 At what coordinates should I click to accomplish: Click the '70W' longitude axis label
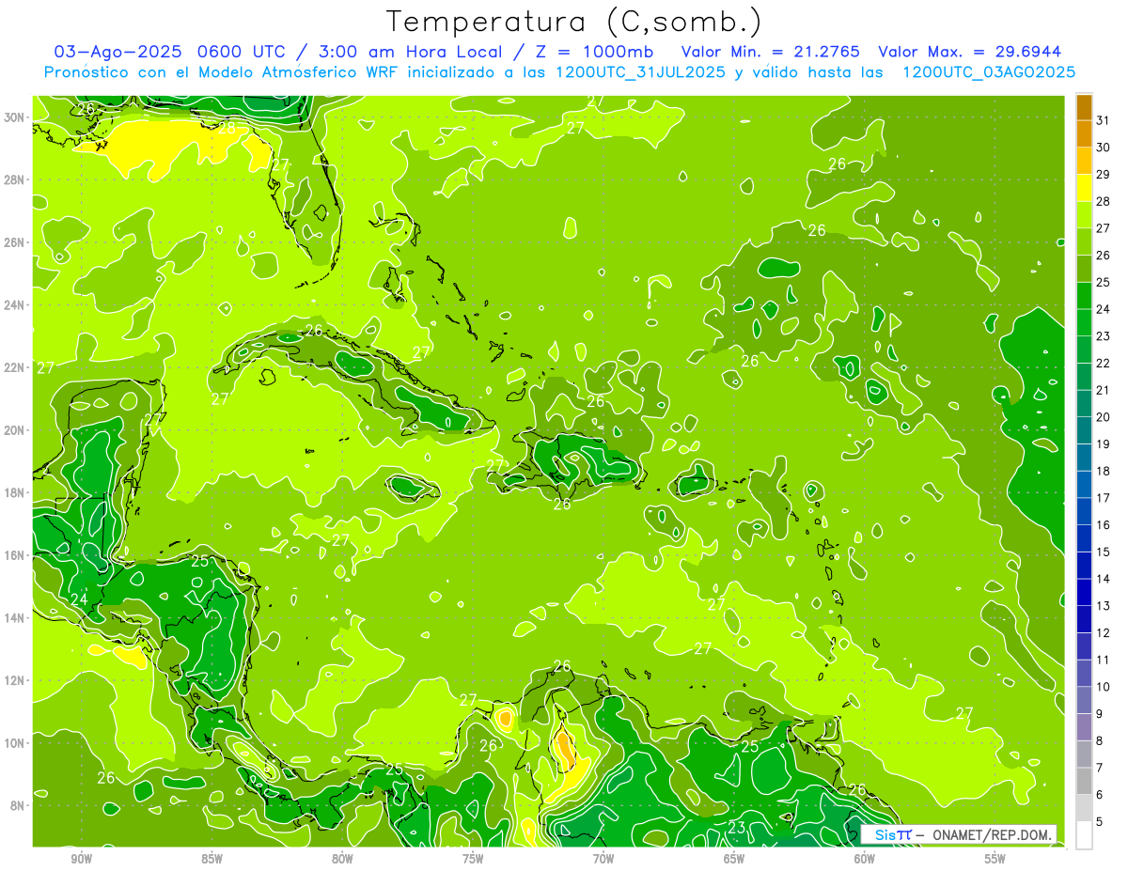[603, 858]
